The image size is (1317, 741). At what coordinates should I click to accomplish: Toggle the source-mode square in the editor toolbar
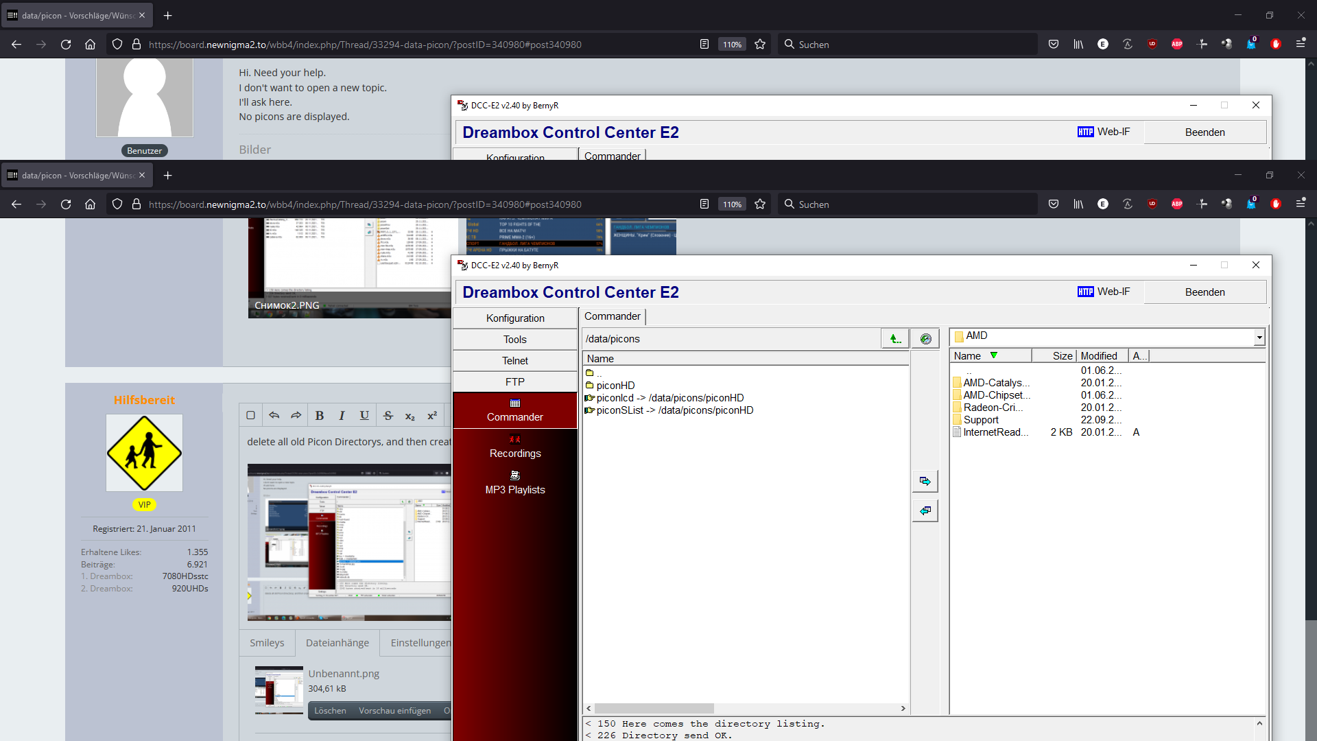[x=250, y=415]
